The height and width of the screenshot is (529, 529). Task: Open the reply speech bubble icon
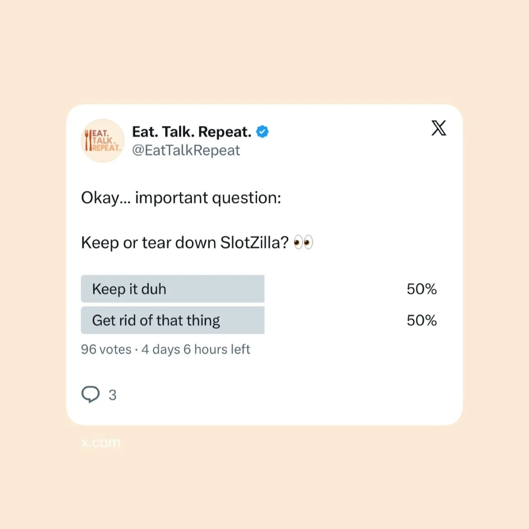(x=91, y=394)
